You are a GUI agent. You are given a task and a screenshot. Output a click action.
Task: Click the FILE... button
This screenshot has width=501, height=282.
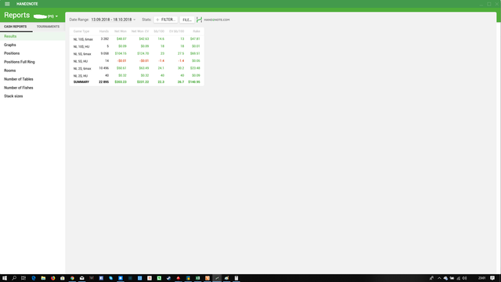[187, 20]
